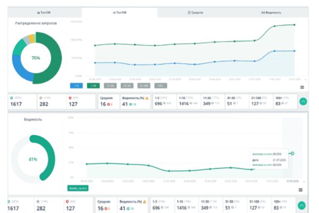The width and height of the screenshot is (319, 213).
Task: Open the active Топ100 tab with line-chart icon
Action: [x=120, y=12]
